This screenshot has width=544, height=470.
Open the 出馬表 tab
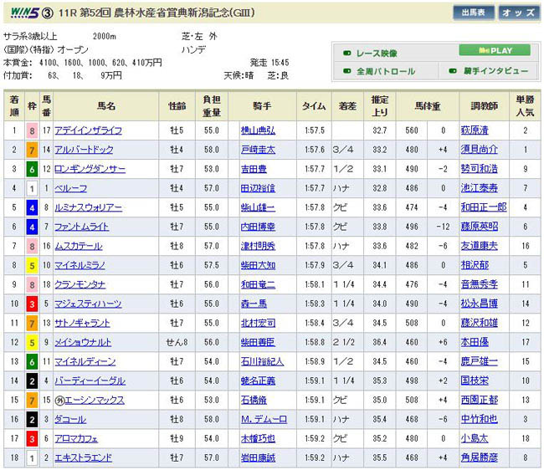(x=473, y=13)
